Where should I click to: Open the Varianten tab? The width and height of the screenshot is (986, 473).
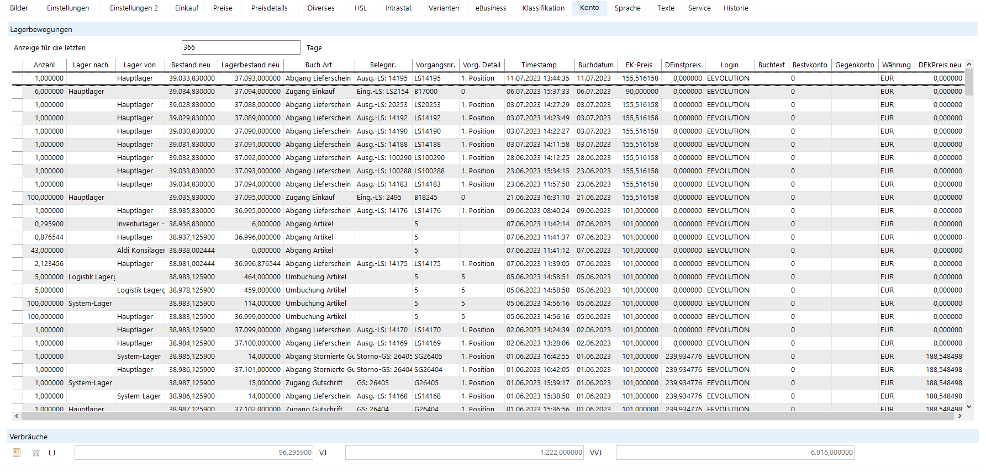[444, 8]
